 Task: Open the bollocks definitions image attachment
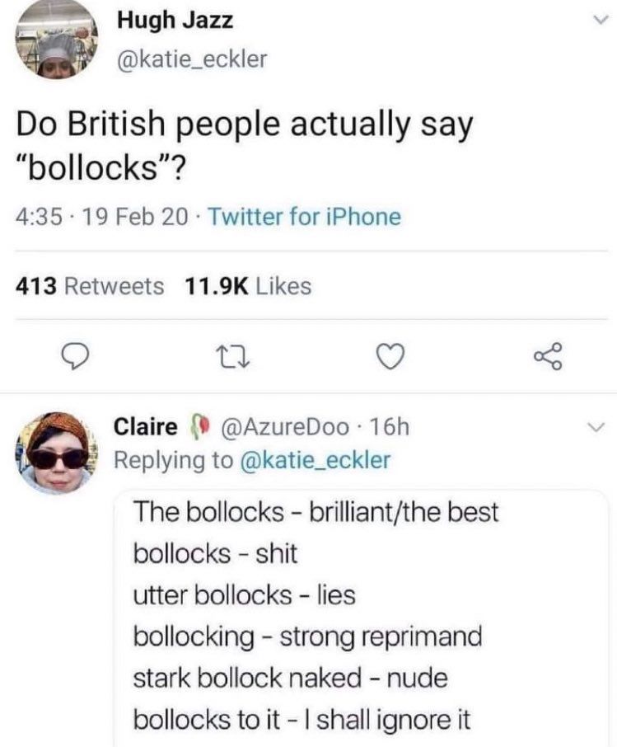(361, 618)
